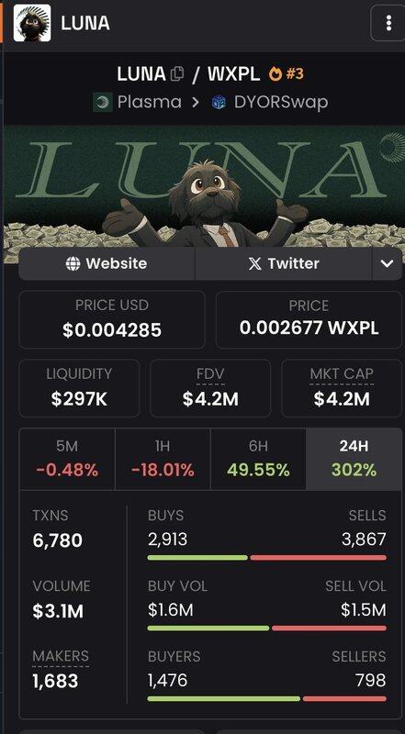Click the Plasma chain icon
This screenshot has height=734, width=405.
102,103
